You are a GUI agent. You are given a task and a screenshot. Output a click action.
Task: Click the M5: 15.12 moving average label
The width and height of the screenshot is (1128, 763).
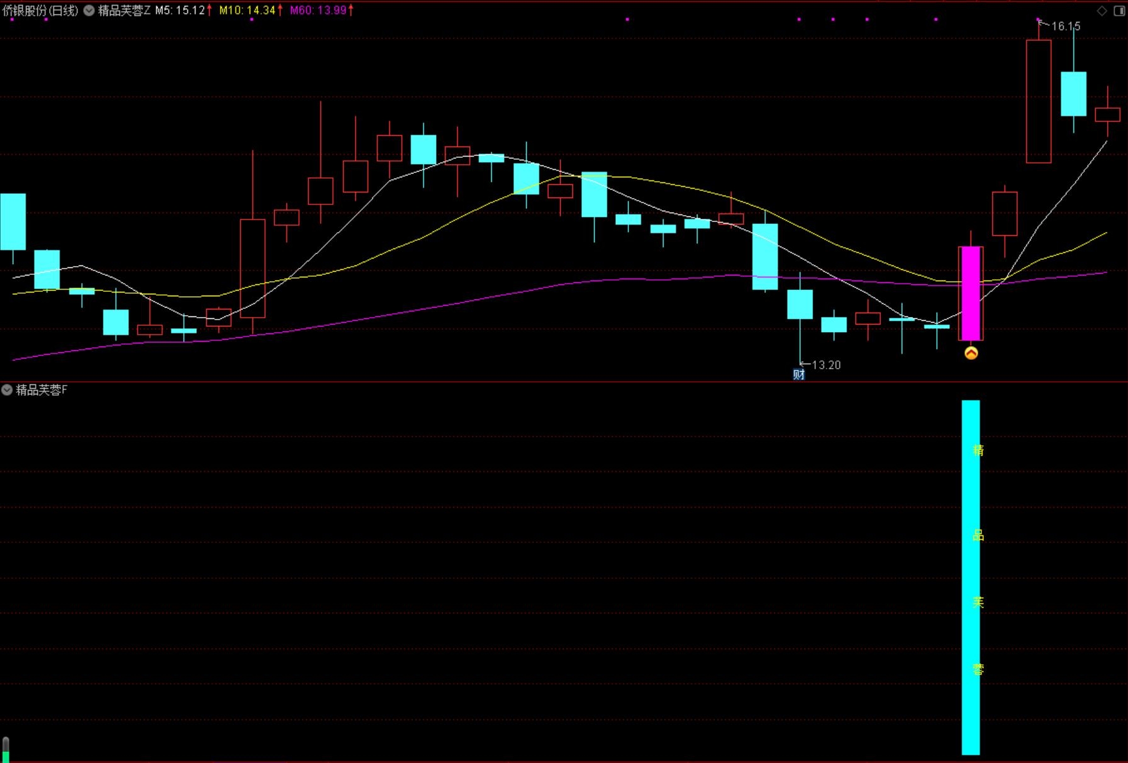click(x=180, y=10)
